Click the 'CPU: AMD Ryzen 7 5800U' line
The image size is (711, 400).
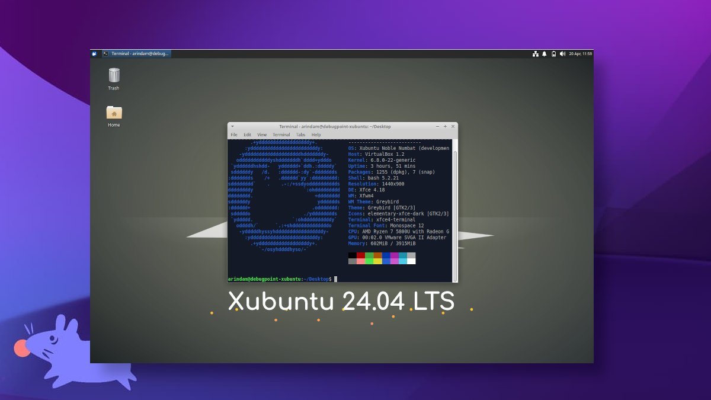pos(399,231)
